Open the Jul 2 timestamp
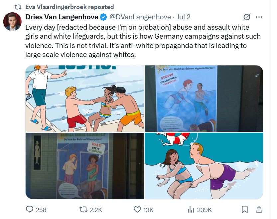Viewport: 277px width, 219px height. [x=183, y=17]
